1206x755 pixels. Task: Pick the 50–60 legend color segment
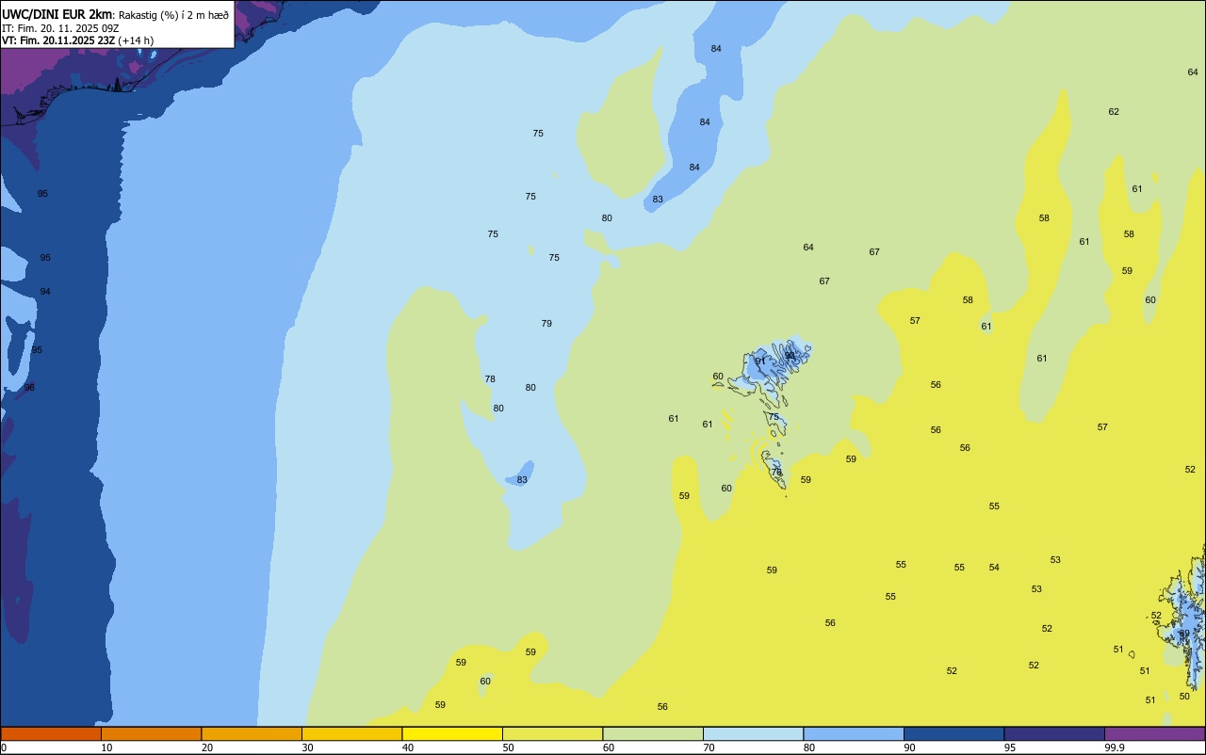(552, 733)
